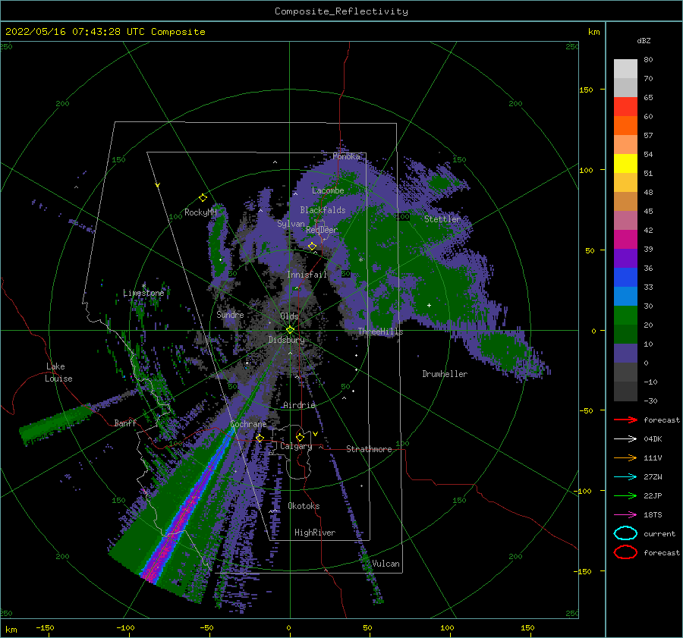Click the red 'forecast' ellipse icon
Viewport: 683px width, 638px height.
coord(625,552)
